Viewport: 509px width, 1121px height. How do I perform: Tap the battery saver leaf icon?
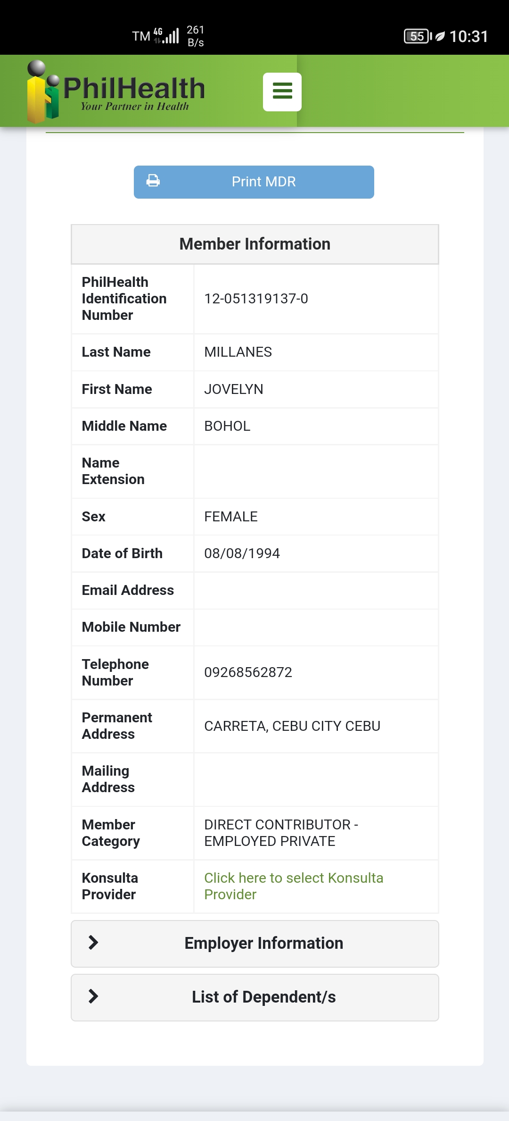(440, 36)
